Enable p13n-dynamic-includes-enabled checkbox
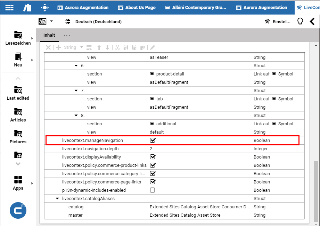This screenshot has height=226, width=320. point(152,190)
